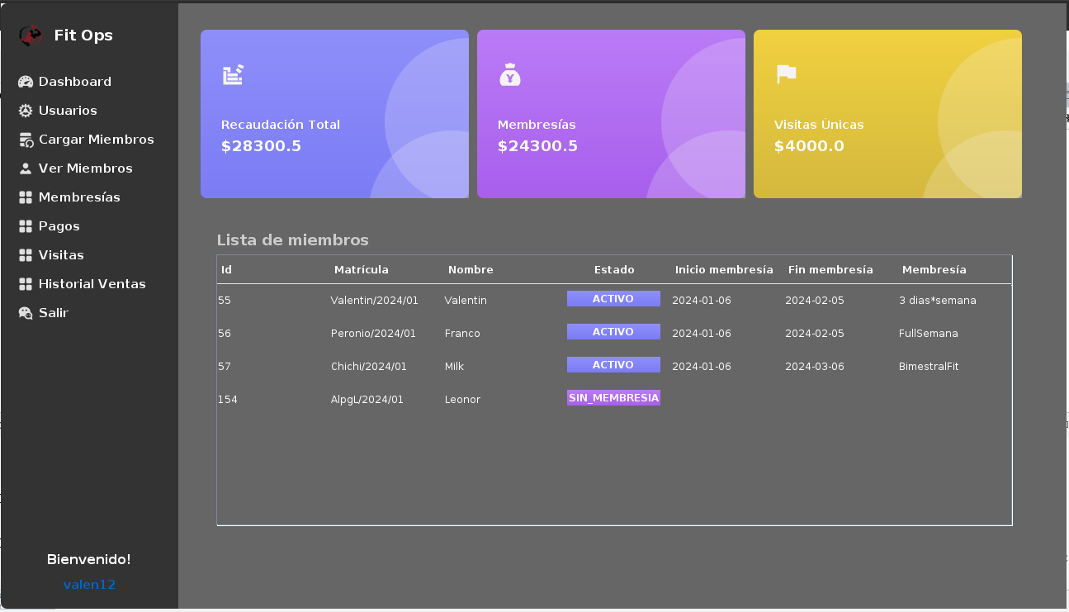This screenshot has width=1069, height=612.
Task: Click the AlpgL/2024/01 matrícula cell
Action: coord(367,400)
